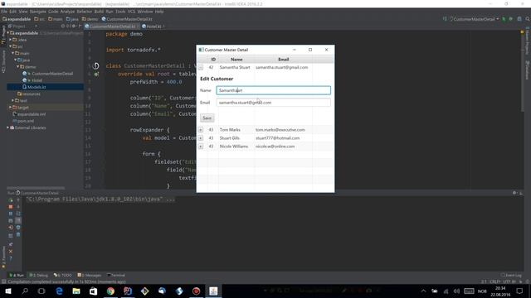Screen dimensions: 531x298
Task: Click the Pause output icon in Run panel
Action: coord(11,214)
